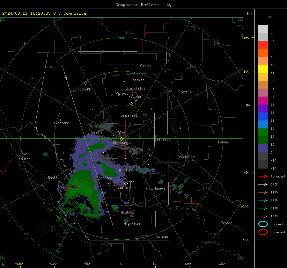The width and height of the screenshot is (287, 268).
Task: Click the RockyMH label
Action: click(84, 89)
